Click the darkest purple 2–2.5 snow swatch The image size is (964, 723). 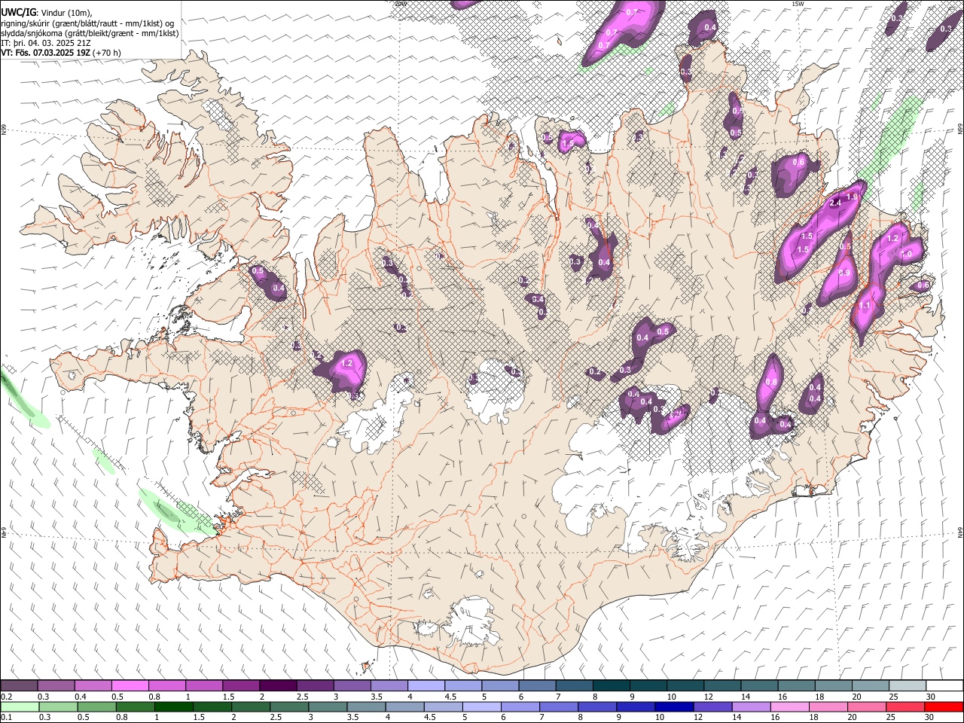tap(277, 686)
